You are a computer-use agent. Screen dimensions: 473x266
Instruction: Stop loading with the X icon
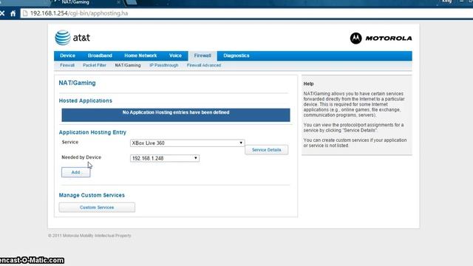(2, 13)
